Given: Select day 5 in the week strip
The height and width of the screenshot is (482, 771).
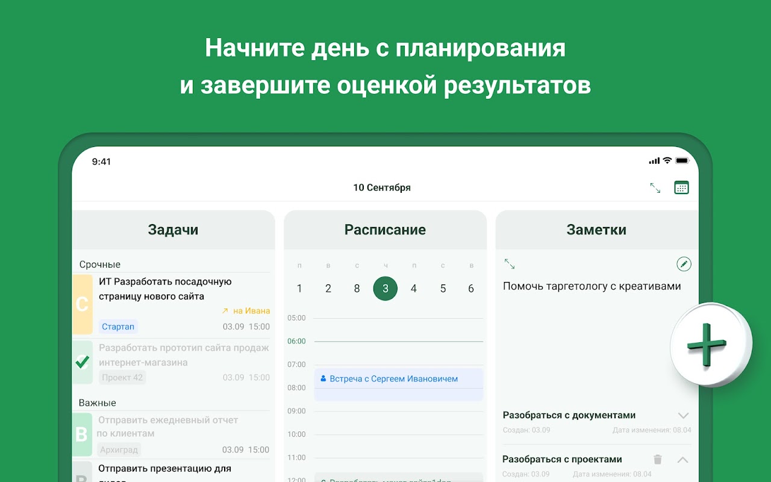Looking at the screenshot, I should coord(443,289).
